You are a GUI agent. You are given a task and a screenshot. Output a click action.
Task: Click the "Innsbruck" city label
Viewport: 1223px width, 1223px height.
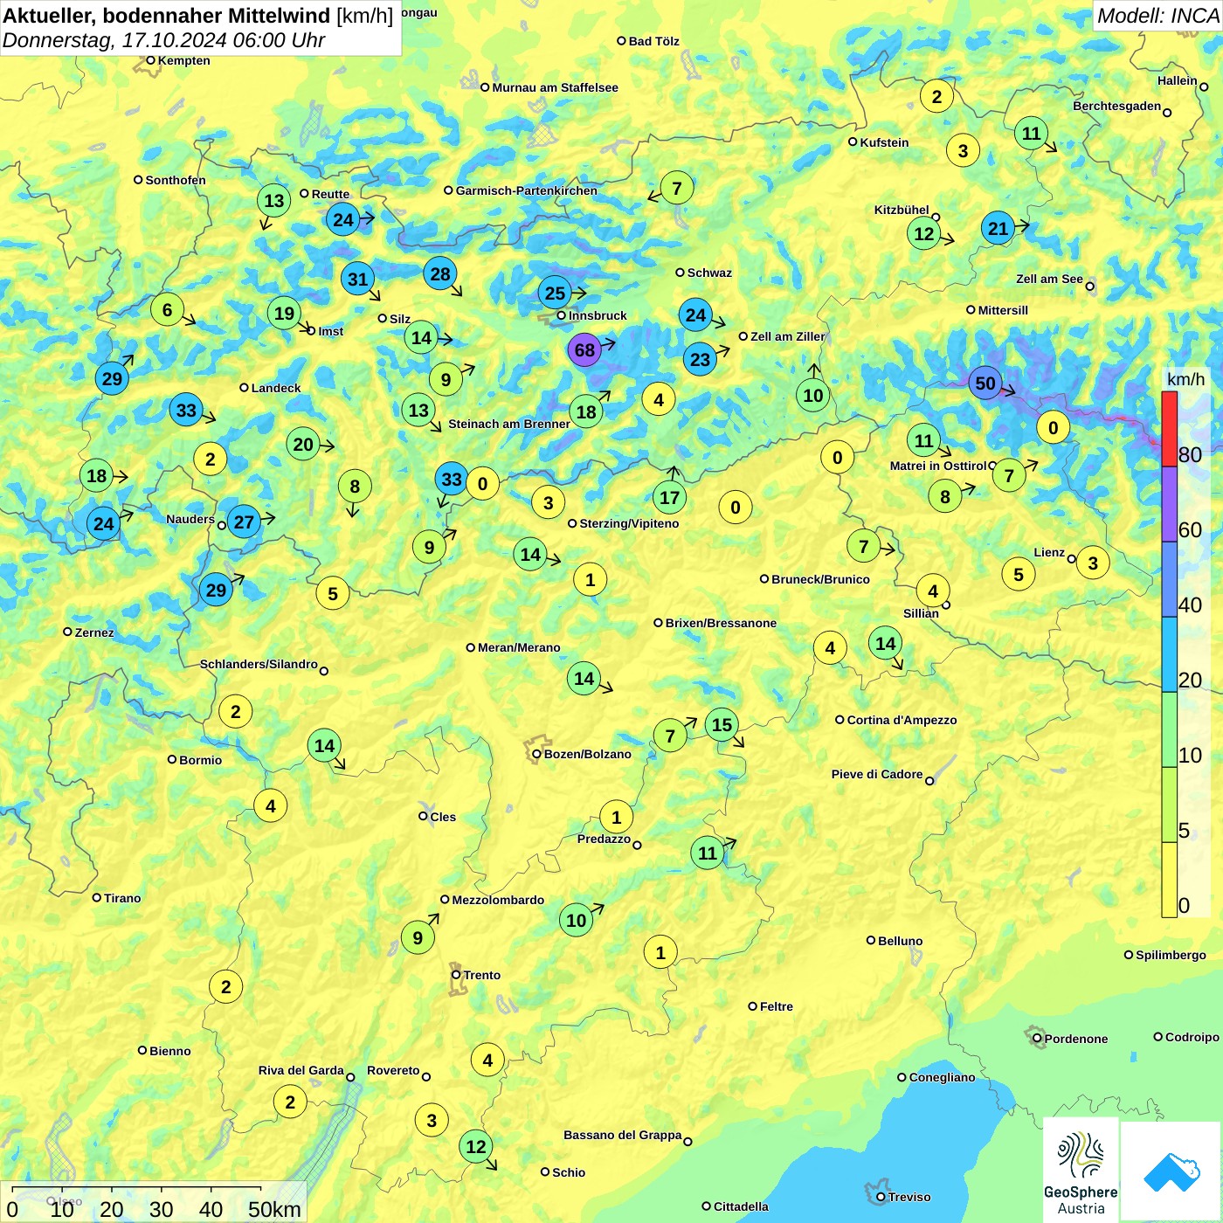[598, 316]
